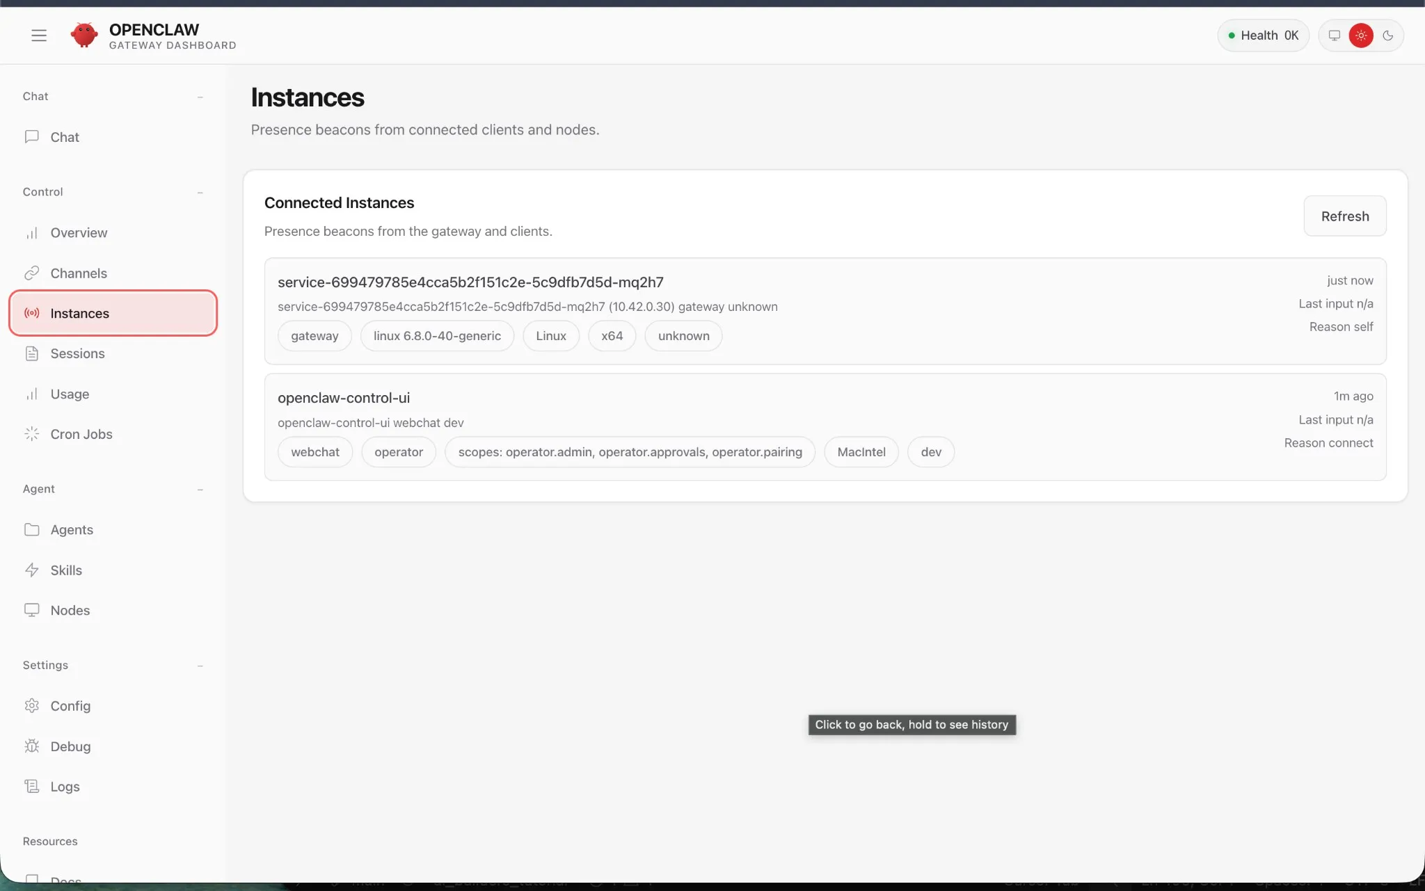The height and width of the screenshot is (891, 1425).
Task: Go to the Overview page label
Action: click(x=79, y=233)
